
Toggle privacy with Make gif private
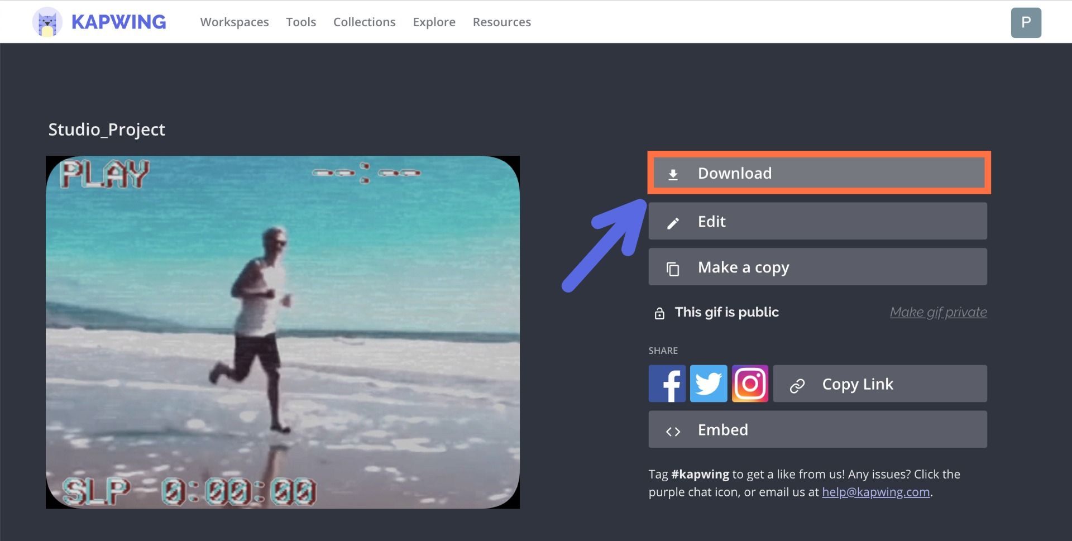point(938,312)
